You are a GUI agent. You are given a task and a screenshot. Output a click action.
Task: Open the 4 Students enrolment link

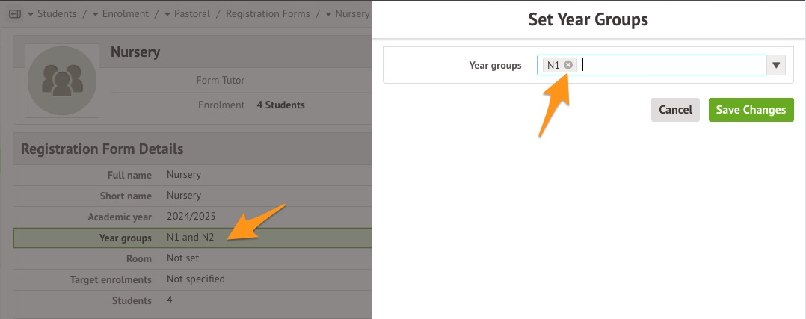pyautogui.click(x=280, y=105)
